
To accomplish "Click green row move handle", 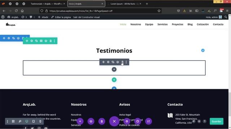I will tap(27, 41).
